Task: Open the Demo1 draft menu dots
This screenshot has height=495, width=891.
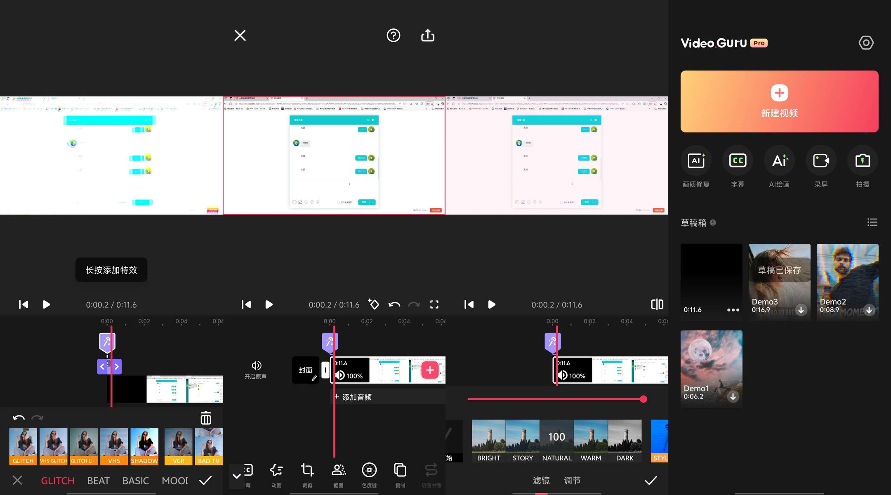Action: (x=733, y=310)
